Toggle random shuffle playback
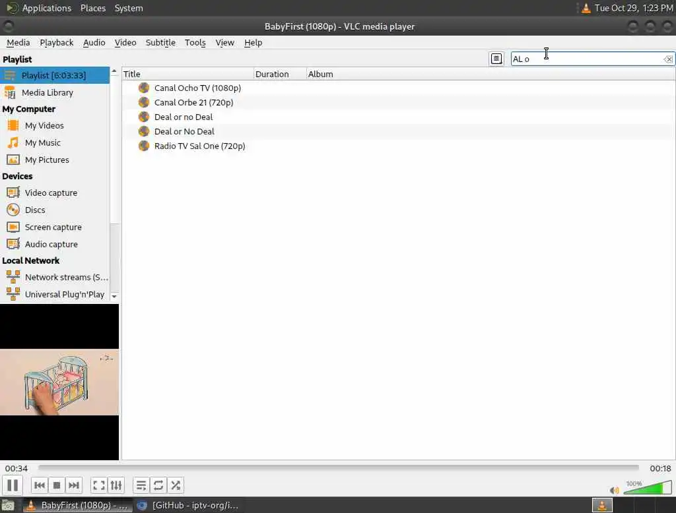676x513 pixels. pyautogui.click(x=176, y=485)
